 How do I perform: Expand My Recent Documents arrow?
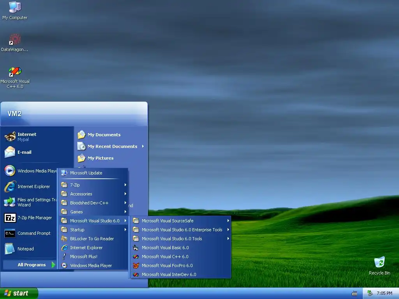tap(143, 146)
